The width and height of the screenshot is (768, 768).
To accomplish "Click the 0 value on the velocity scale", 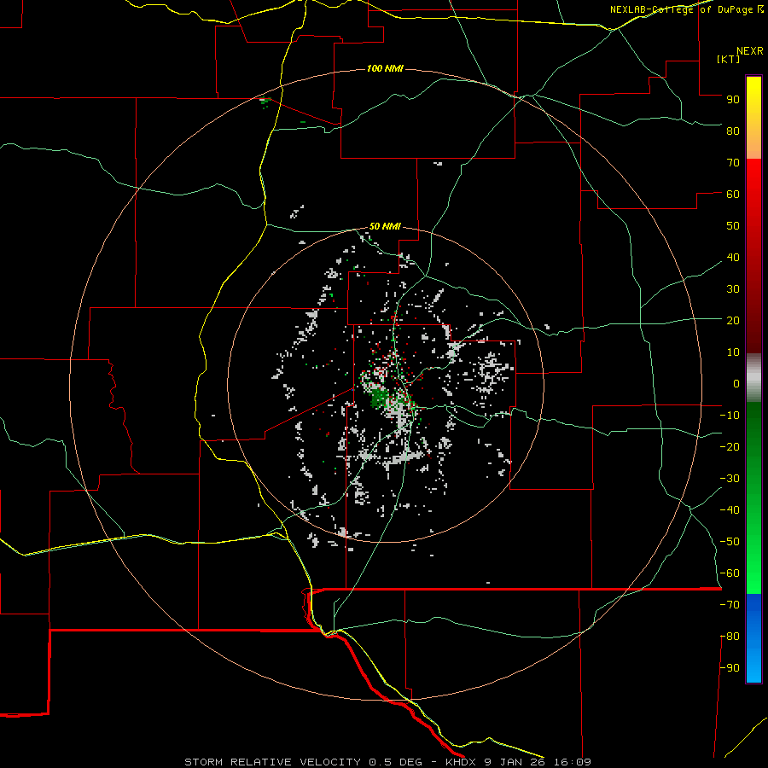I will pos(736,383).
